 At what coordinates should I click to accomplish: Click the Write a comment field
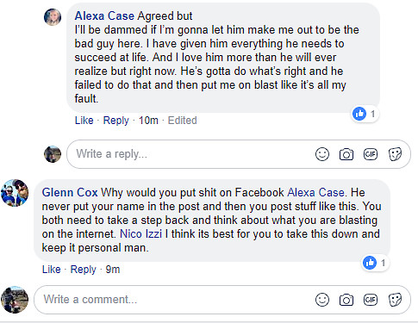(222, 300)
